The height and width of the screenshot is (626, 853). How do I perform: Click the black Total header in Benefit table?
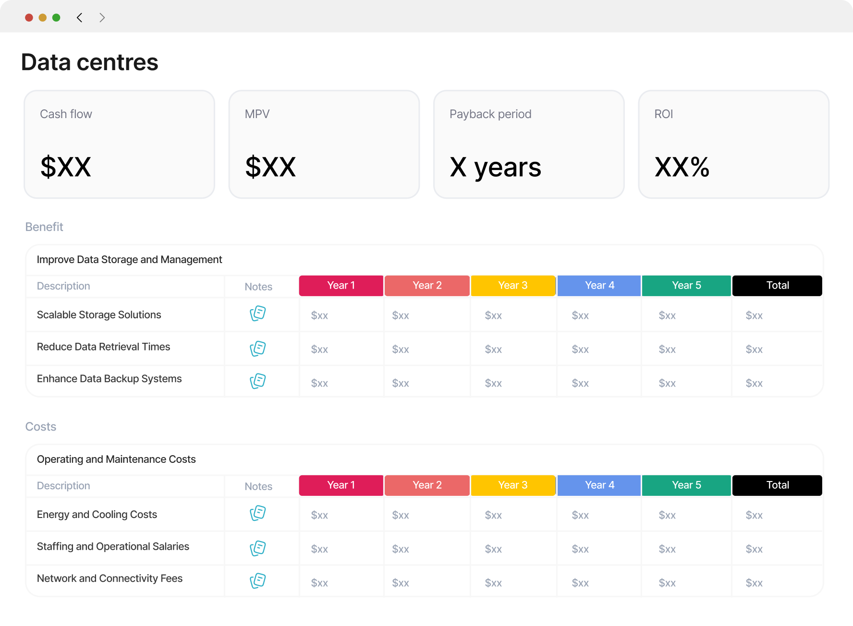tap(777, 286)
